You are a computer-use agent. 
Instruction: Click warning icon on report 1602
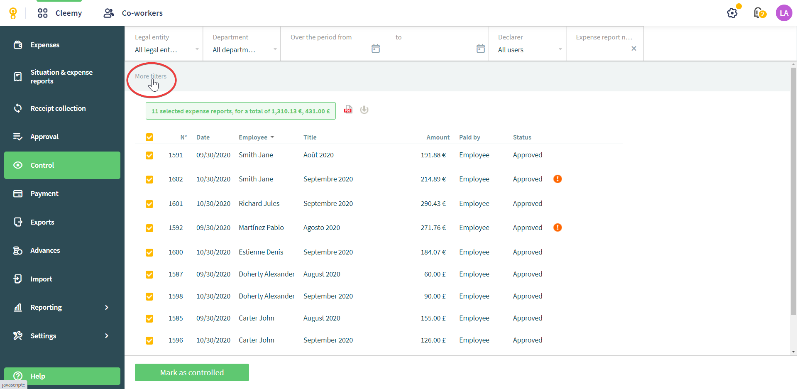tap(557, 179)
